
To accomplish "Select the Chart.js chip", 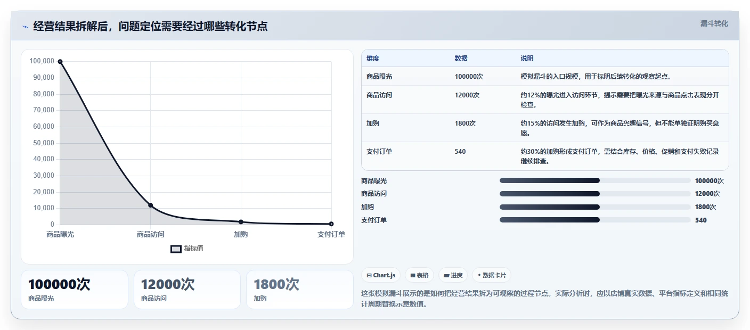I will (x=381, y=275).
